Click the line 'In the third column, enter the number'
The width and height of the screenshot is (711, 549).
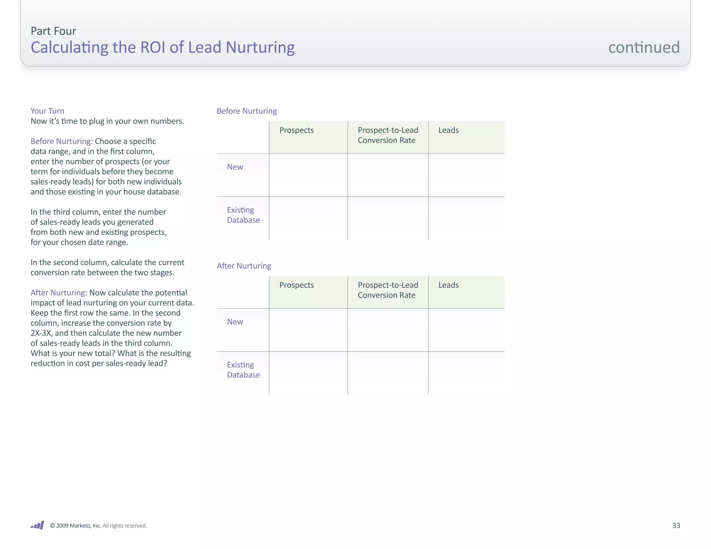[x=98, y=212]
